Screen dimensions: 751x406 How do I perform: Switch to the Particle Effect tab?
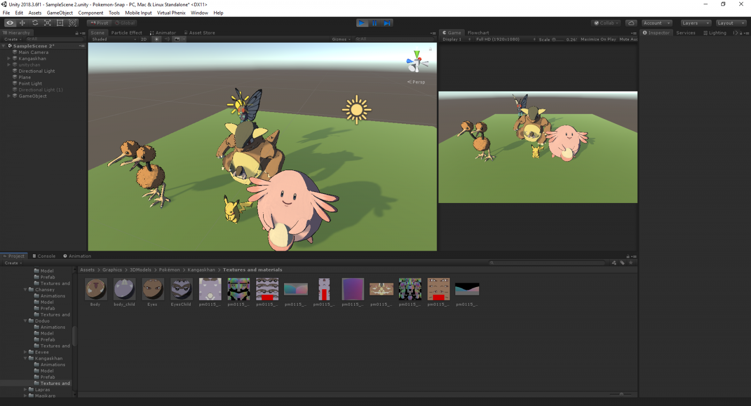(127, 33)
